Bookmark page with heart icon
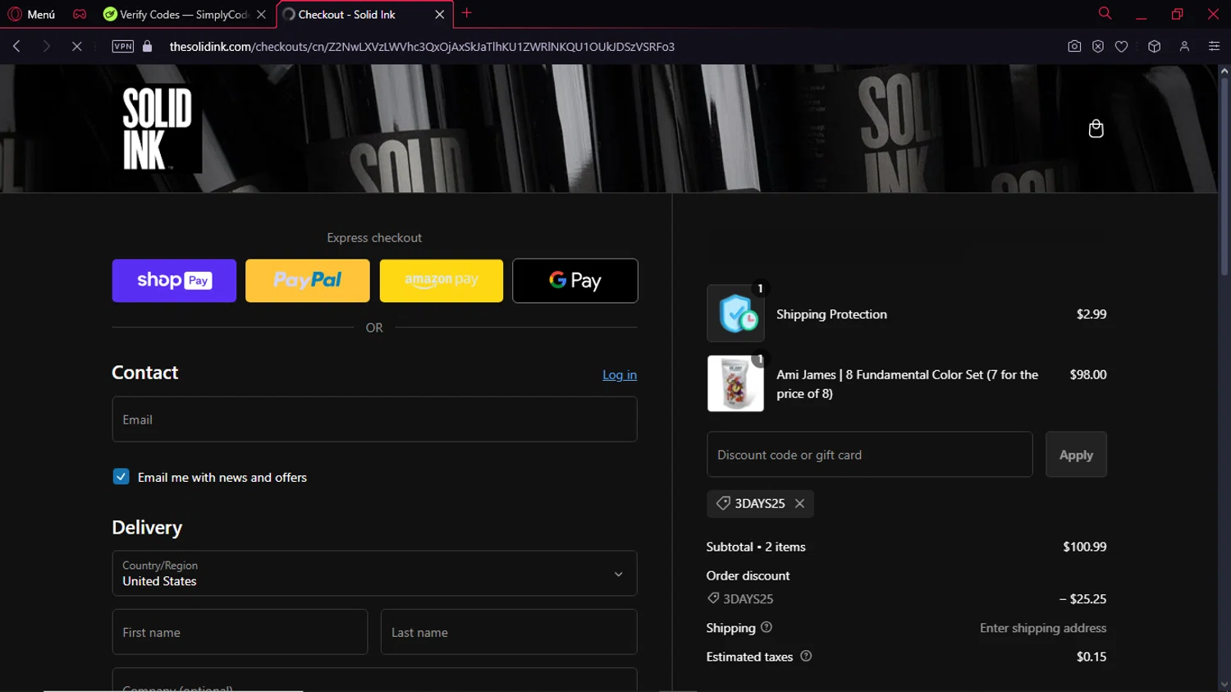The width and height of the screenshot is (1231, 692). 1122,47
